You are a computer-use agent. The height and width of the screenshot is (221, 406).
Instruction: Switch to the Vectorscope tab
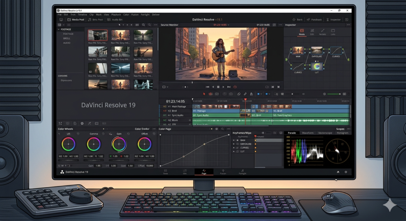coord(325,133)
